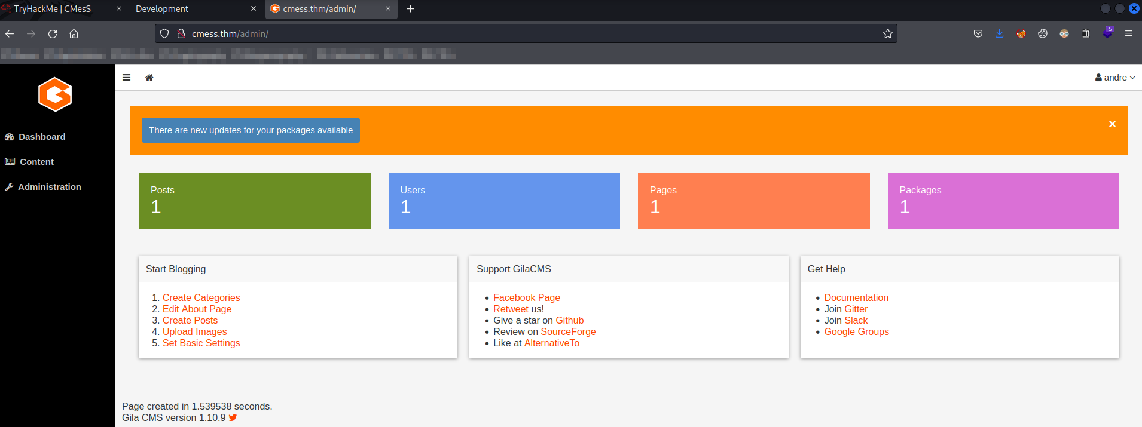Image resolution: width=1142 pixels, height=427 pixels.
Task: Close the cmess.thm/admin/ tab
Action: click(x=388, y=9)
